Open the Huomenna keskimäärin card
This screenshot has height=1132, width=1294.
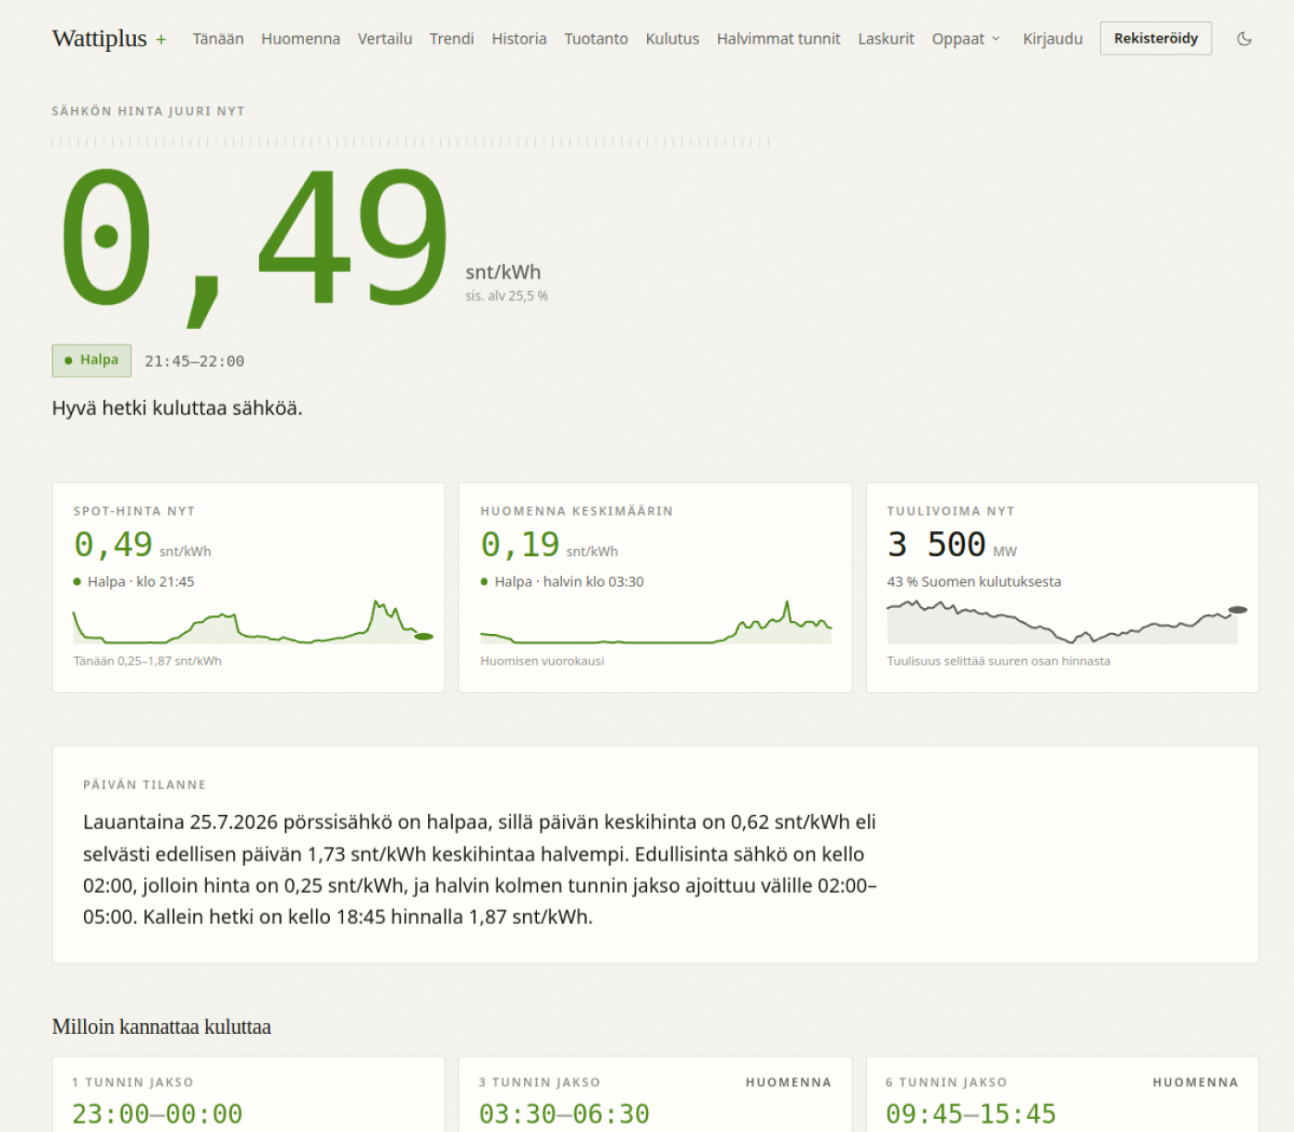[655, 588]
